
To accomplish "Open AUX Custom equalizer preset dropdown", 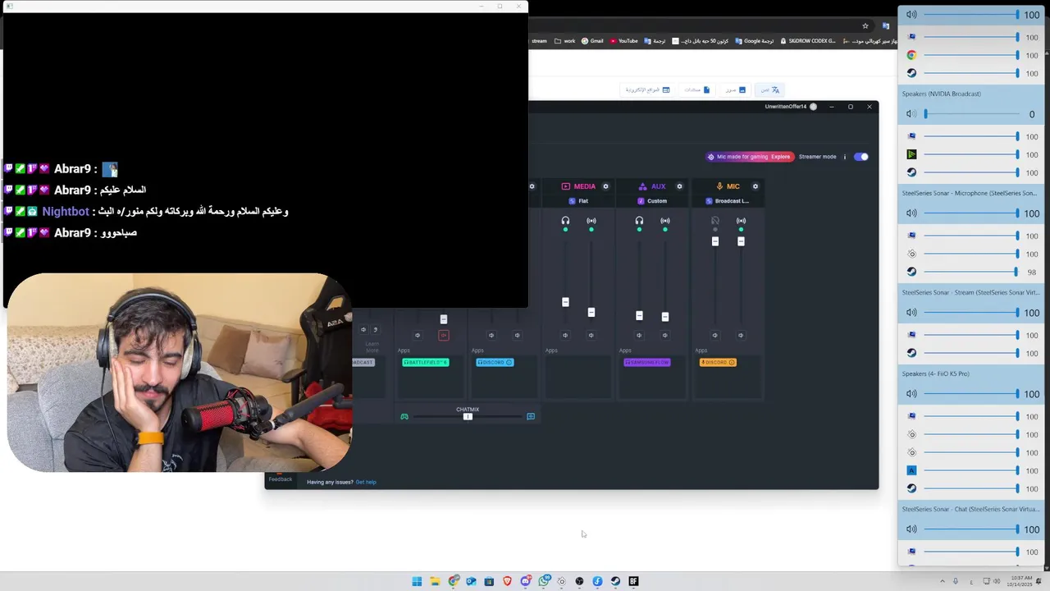I will pyautogui.click(x=653, y=201).
